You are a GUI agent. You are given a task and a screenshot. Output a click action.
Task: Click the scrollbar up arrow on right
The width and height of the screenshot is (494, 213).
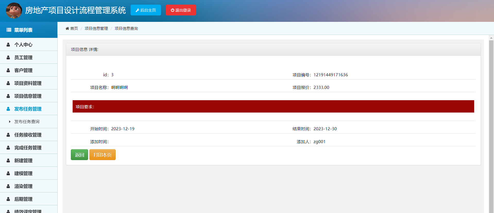[491, 38]
